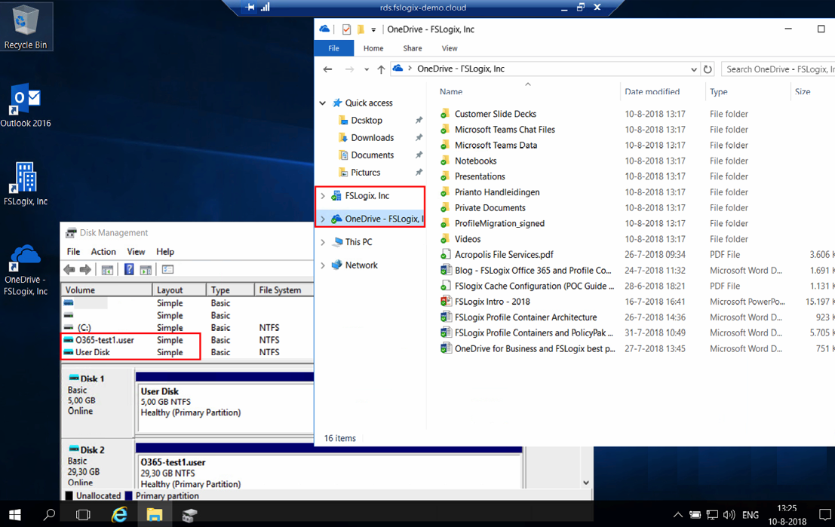Click Disk Management back arrow toolbar icon
The height and width of the screenshot is (527, 835).
(69, 269)
